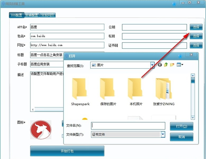Open the view menu icon dropdown
This screenshot has width=206, height=159.
click(180, 65)
